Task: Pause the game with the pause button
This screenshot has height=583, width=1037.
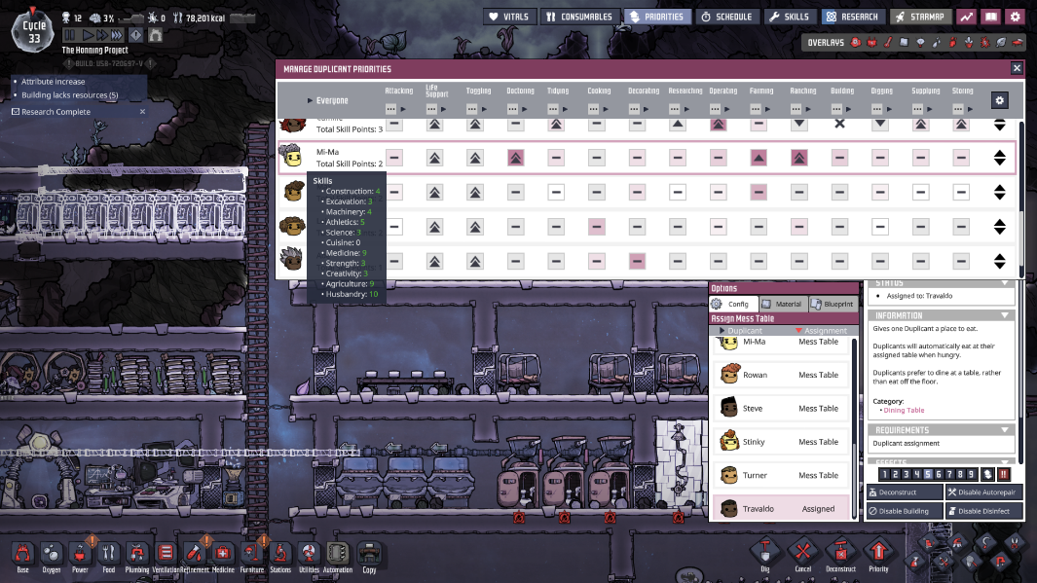Action: coord(69,34)
